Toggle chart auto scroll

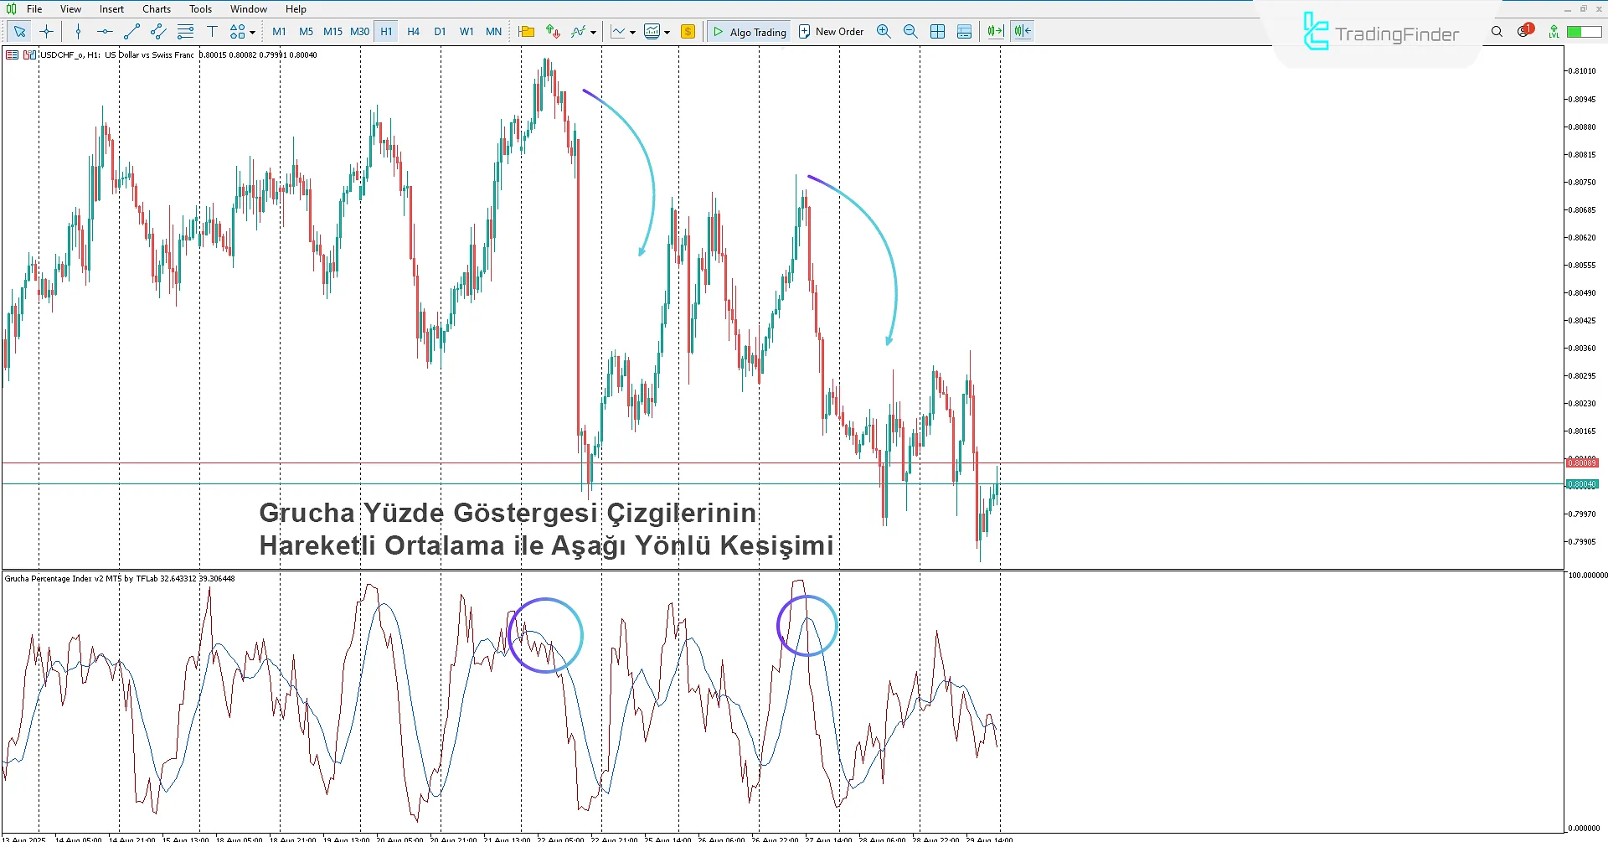coord(994,31)
